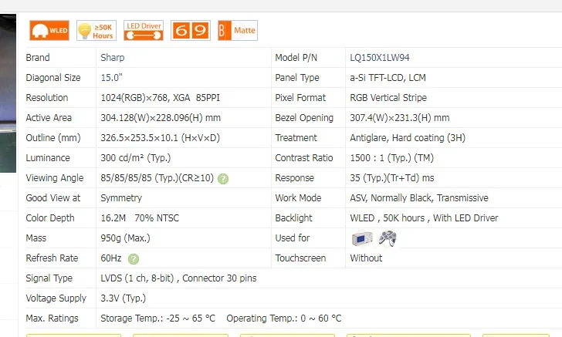562x337 pixels.
Task: Select active area 304.128(W)×228.096(H) mm
Action: [x=161, y=118]
